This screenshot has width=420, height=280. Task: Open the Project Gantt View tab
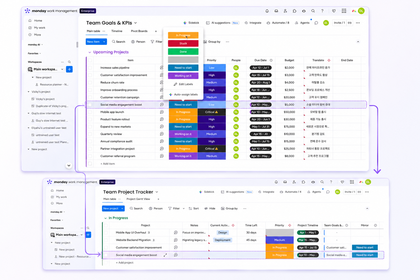pos(138,199)
